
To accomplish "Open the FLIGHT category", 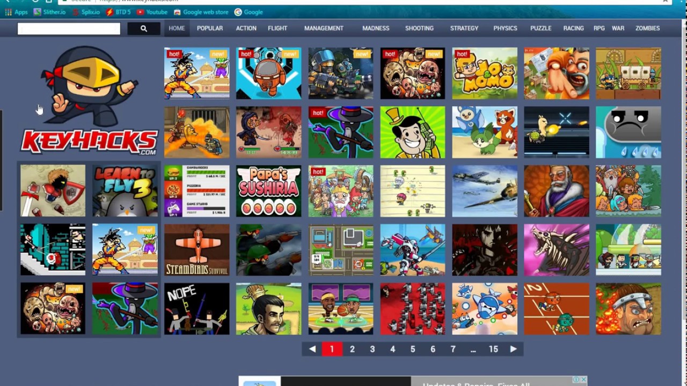I will click(277, 28).
